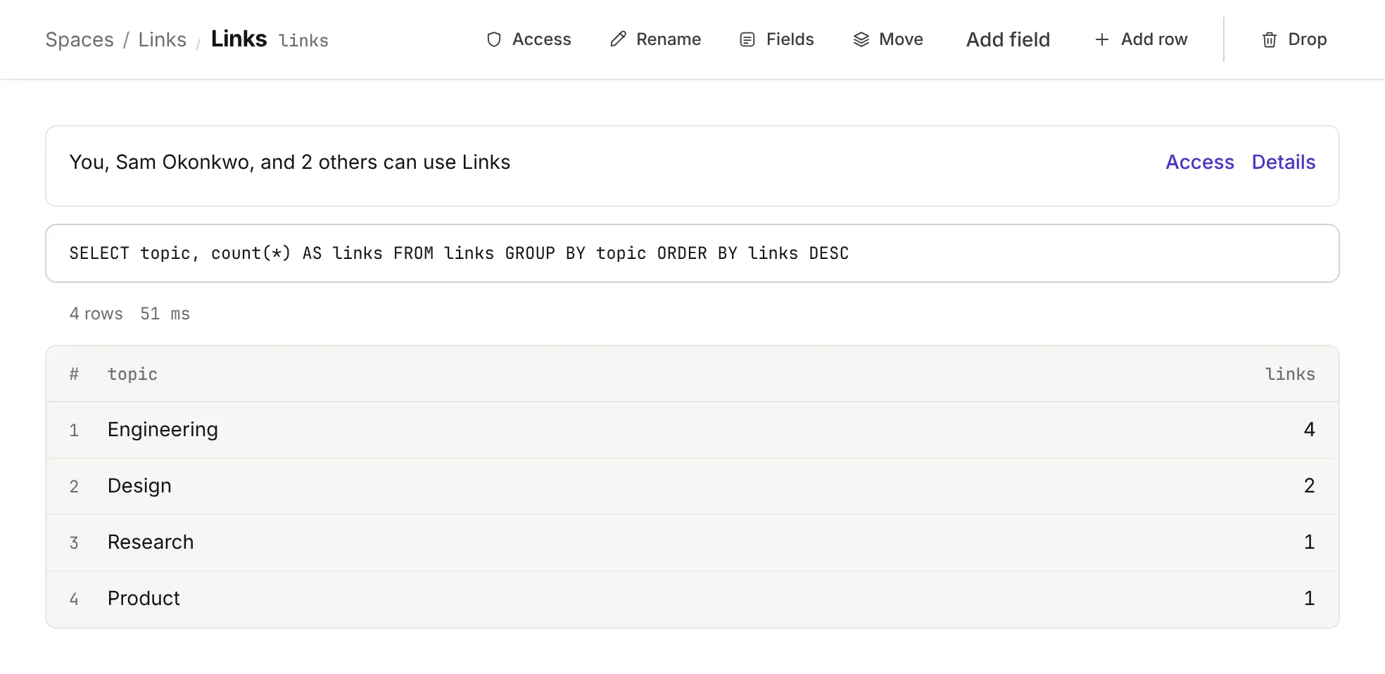Image resolution: width=1385 pixels, height=674 pixels.
Task: Click the links column header
Action: coord(1290,374)
